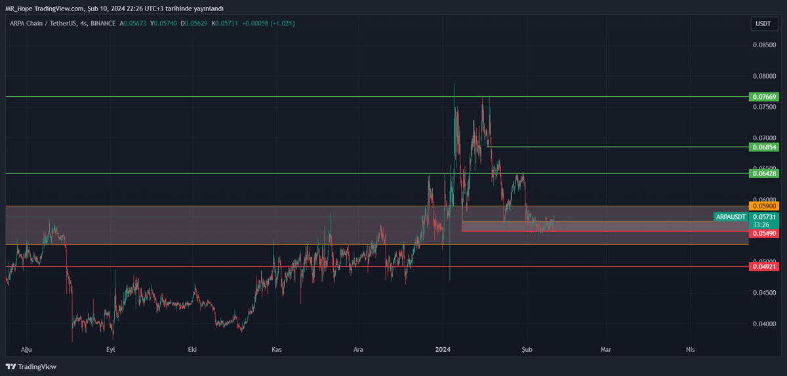Click the 0.07000 price axis value
This screenshot has width=787, height=376.
(x=765, y=138)
